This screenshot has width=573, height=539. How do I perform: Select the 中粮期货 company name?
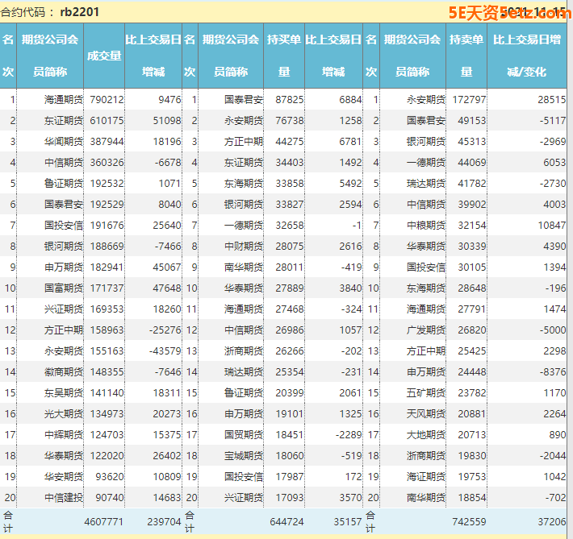(x=426, y=225)
